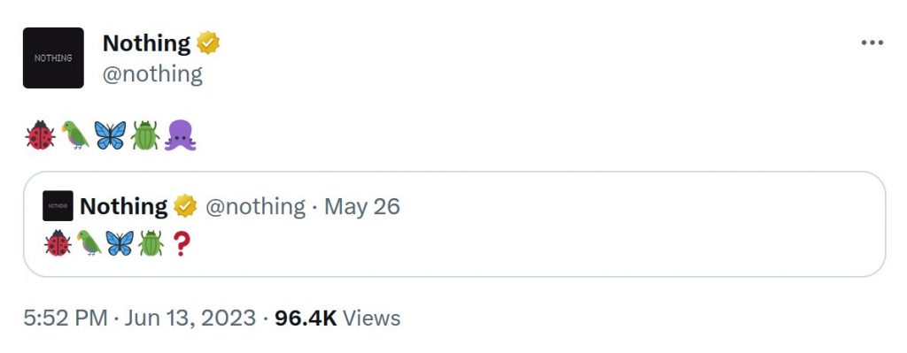
Task: Click the small avatar in the quoted tweet
Action: 58,205
